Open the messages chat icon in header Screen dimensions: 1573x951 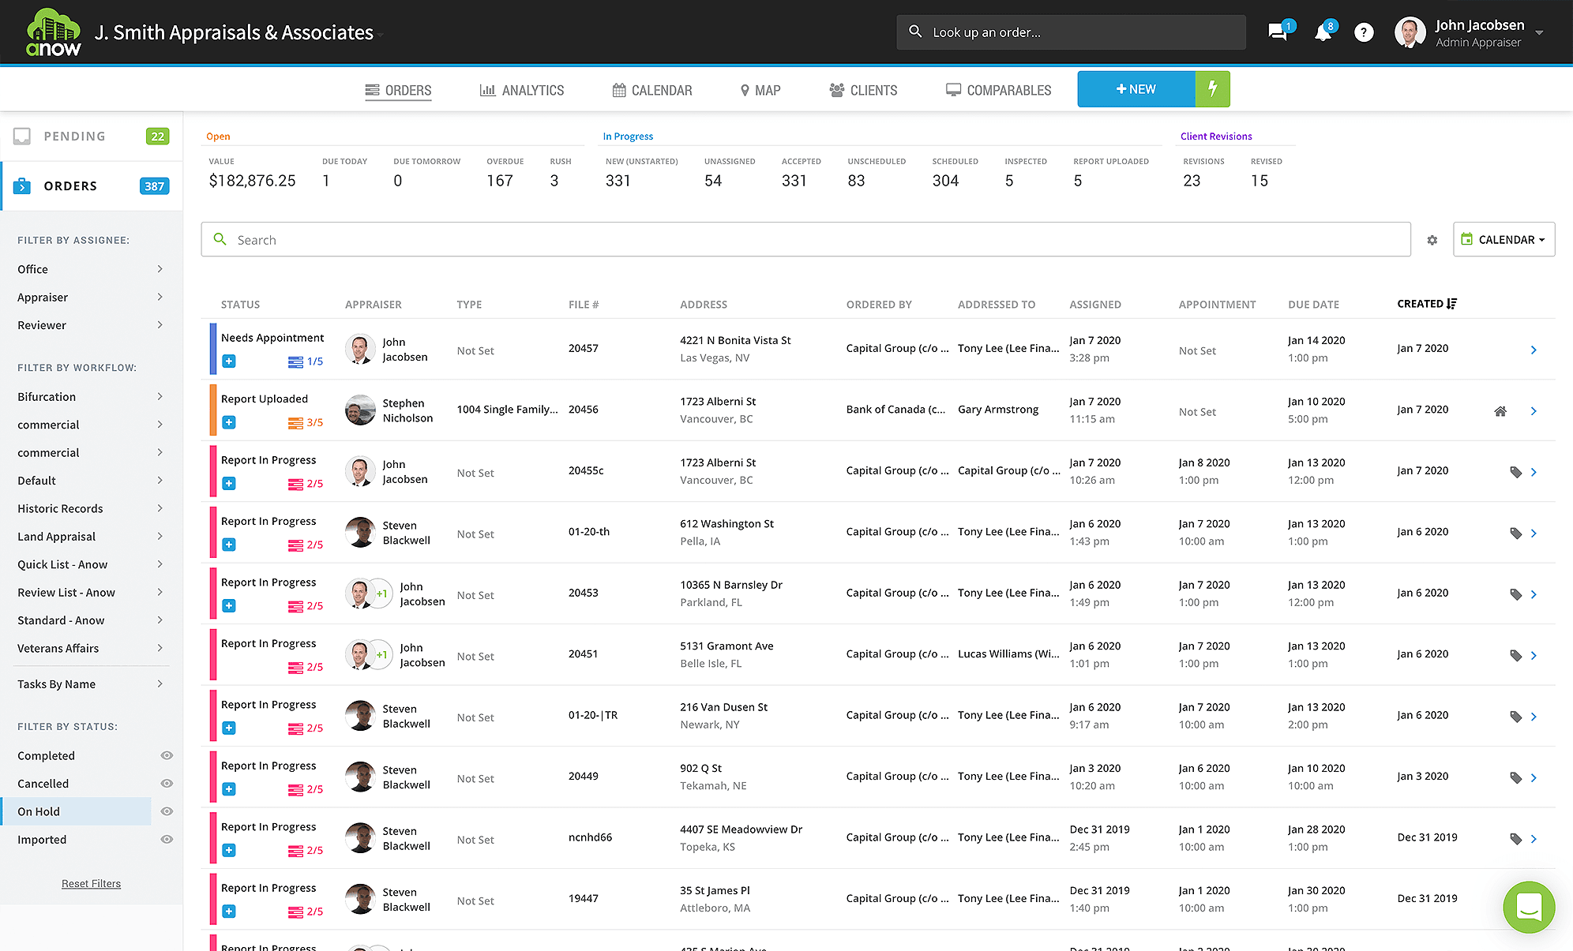pyautogui.click(x=1278, y=32)
